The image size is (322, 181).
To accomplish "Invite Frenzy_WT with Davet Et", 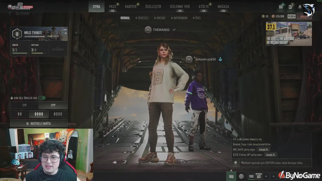I will pos(270,155).
